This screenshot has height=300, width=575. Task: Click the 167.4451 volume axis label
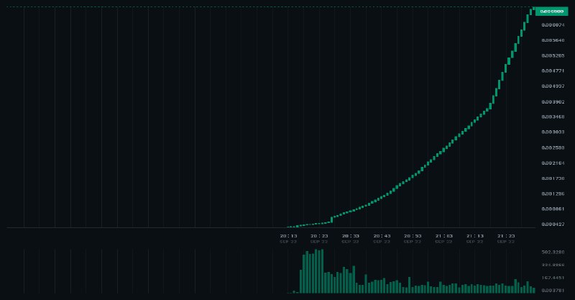(553, 278)
